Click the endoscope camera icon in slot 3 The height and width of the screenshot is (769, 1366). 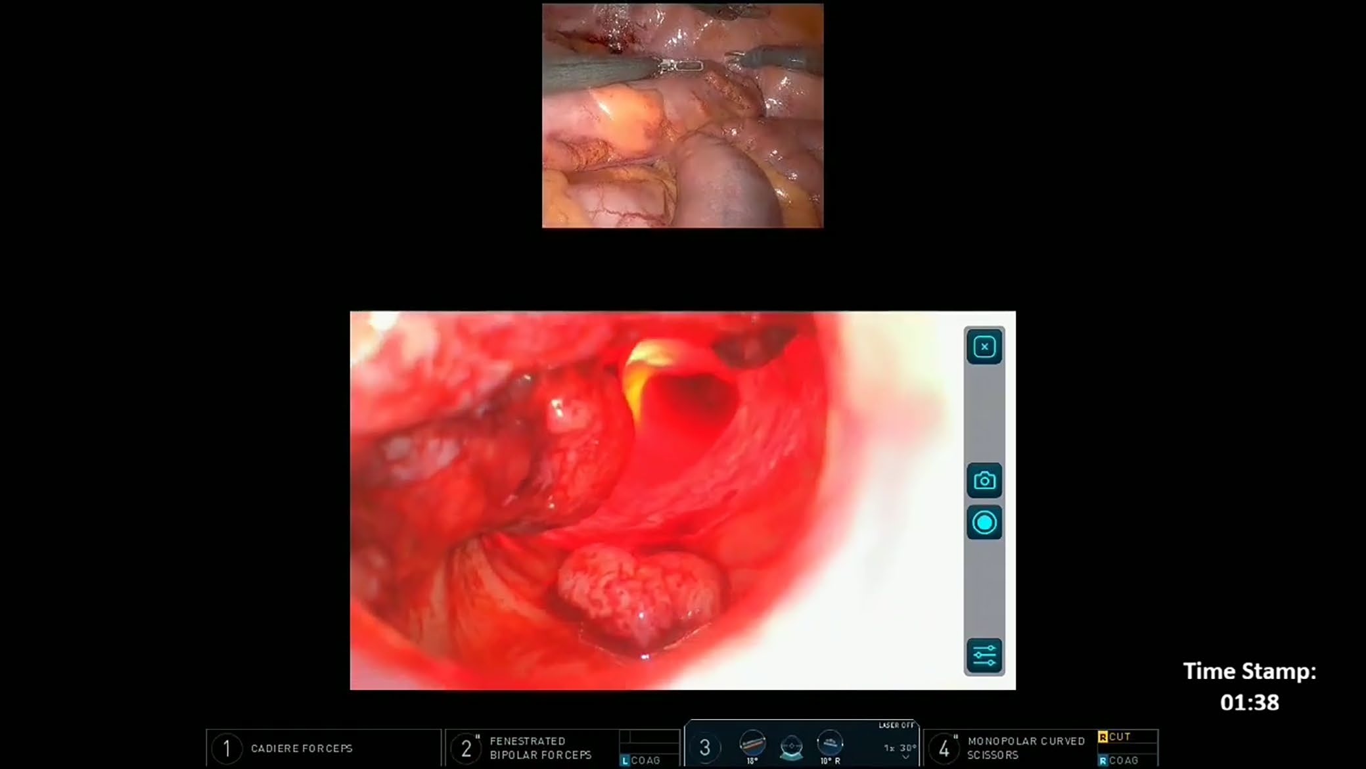click(791, 745)
